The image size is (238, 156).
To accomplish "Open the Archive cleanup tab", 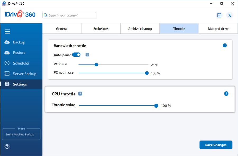I will tap(140, 29).
